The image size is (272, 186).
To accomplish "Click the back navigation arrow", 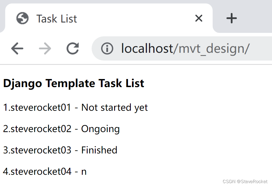I will click(17, 48).
